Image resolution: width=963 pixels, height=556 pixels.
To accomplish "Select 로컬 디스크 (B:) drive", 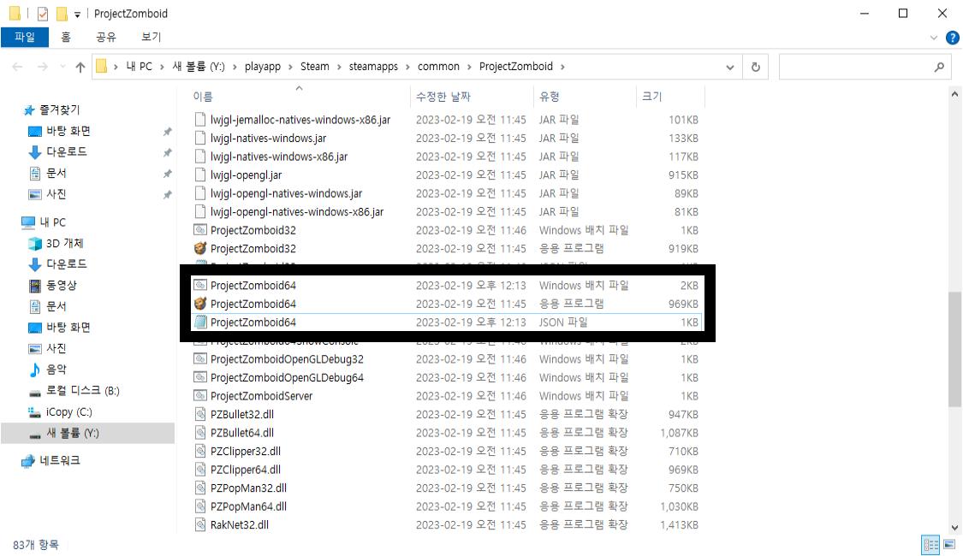I will pyautogui.click(x=83, y=391).
